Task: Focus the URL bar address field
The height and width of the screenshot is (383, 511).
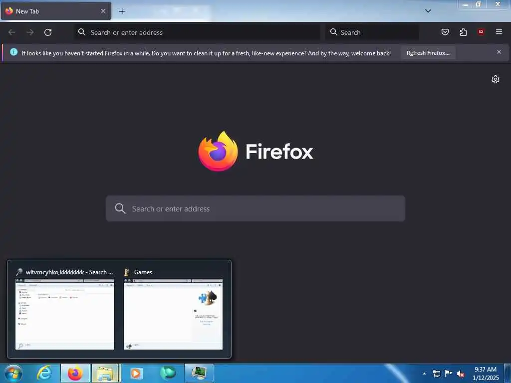Action: 198,32
